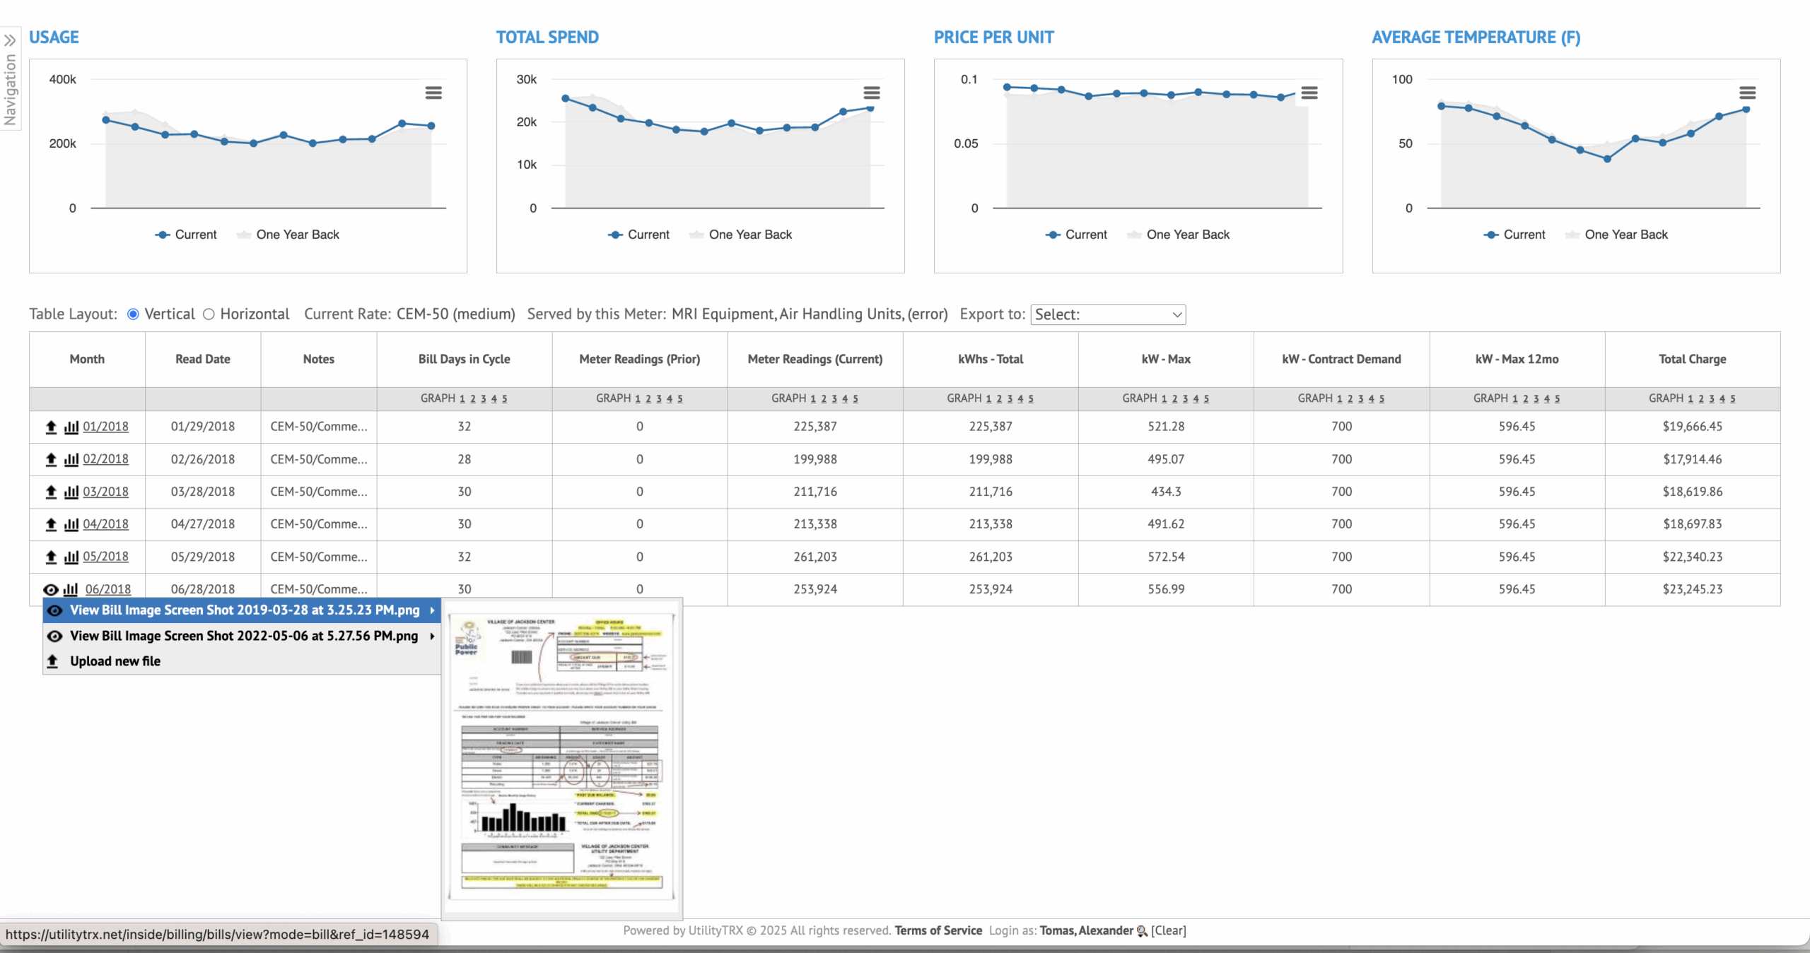Click GRAPH 1 under kW - Contract Demand

tap(1340, 399)
